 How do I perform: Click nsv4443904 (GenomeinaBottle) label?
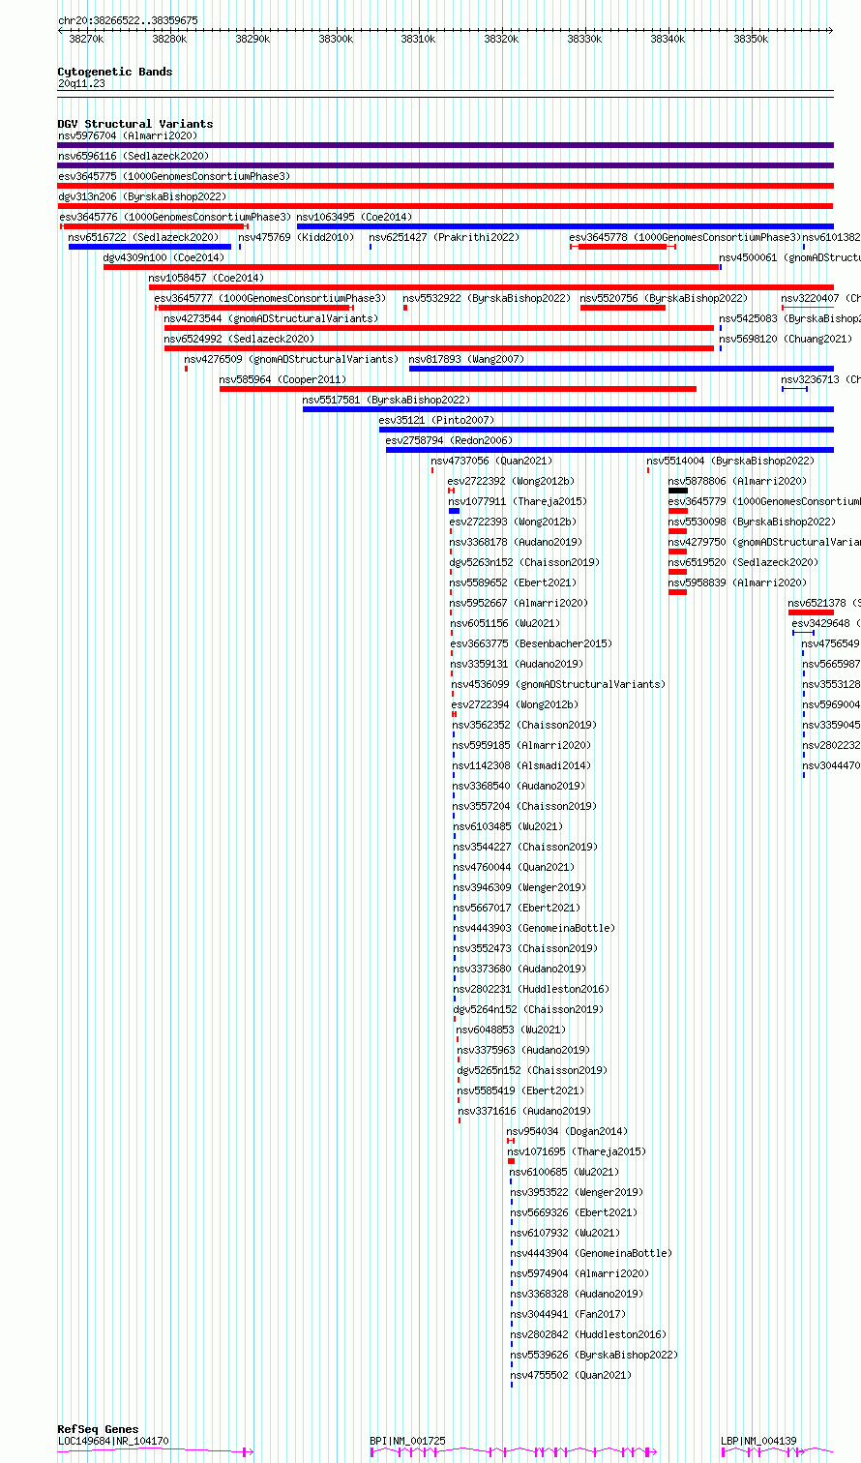(x=591, y=1253)
